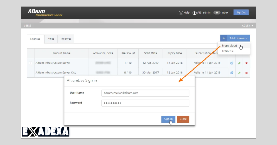The image size is (277, 145).
Task: Edit the Altium Infrastructure Server CAL license
Action: tap(239, 73)
